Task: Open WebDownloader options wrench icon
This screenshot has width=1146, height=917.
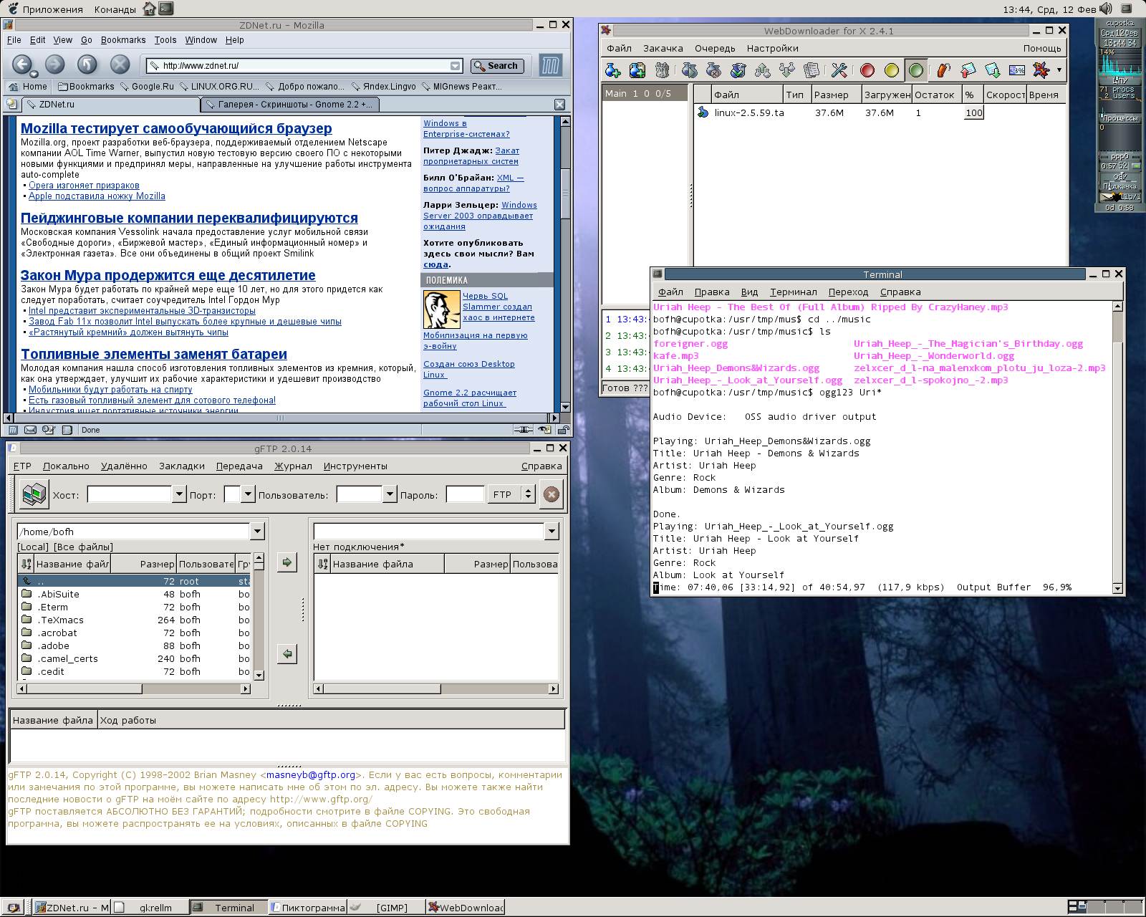Action: coord(839,70)
